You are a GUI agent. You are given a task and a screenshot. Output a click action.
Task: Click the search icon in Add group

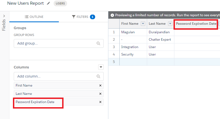[98, 43]
